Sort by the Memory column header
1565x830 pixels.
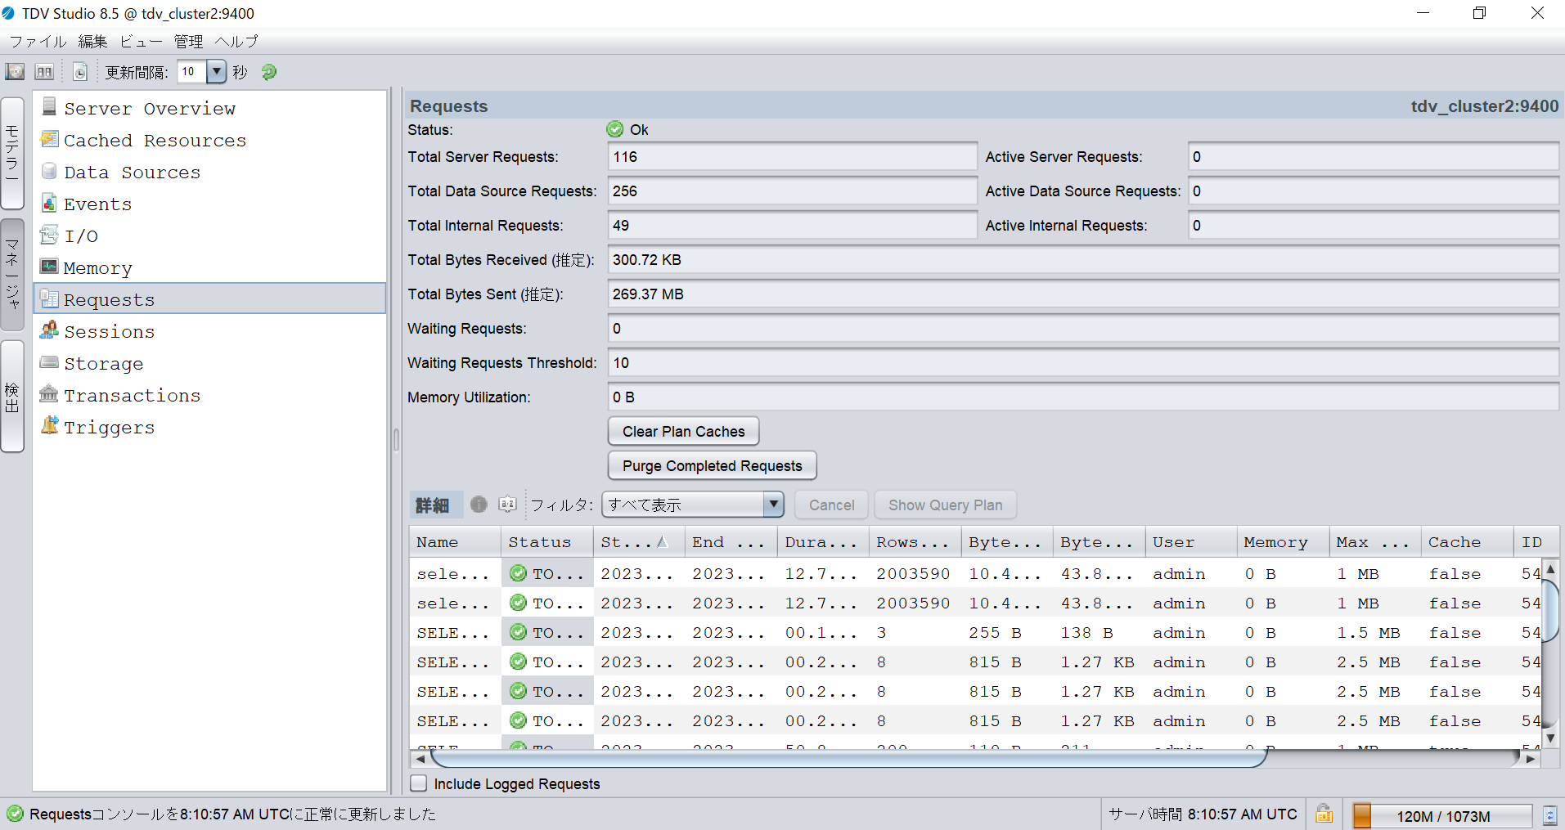click(1284, 542)
